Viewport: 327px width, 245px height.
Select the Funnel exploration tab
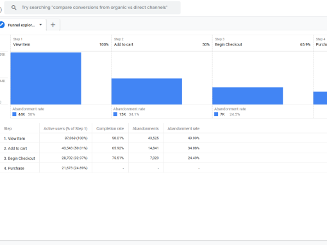21,25
